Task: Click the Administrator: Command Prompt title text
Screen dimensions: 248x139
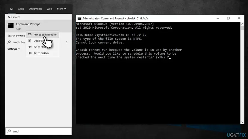Action: [x=115, y=18]
